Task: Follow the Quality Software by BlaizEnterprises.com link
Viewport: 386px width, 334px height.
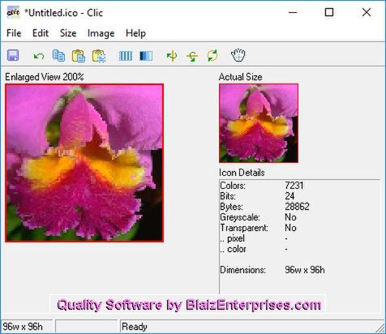Action: (x=189, y=305)
